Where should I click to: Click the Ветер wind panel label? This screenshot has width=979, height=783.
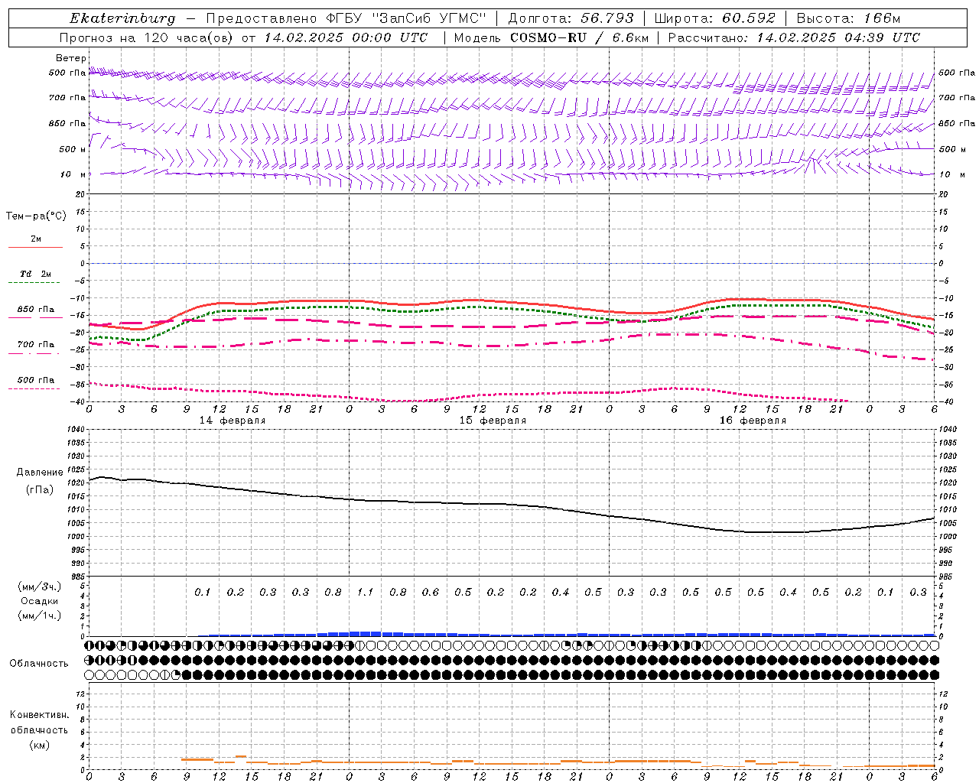click(71, 58)
